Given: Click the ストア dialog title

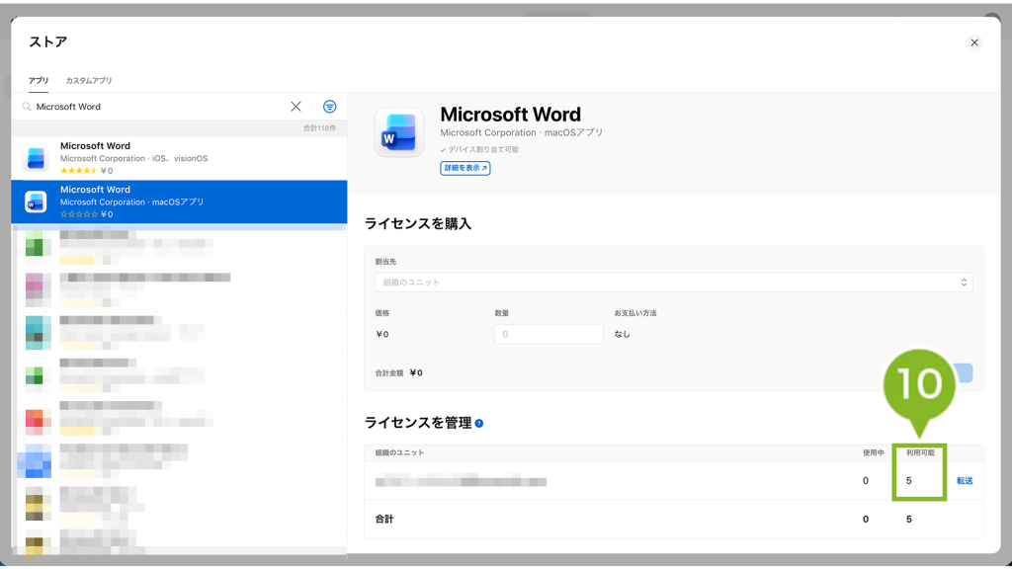Looking at the screenshot, I should [47, 41].
